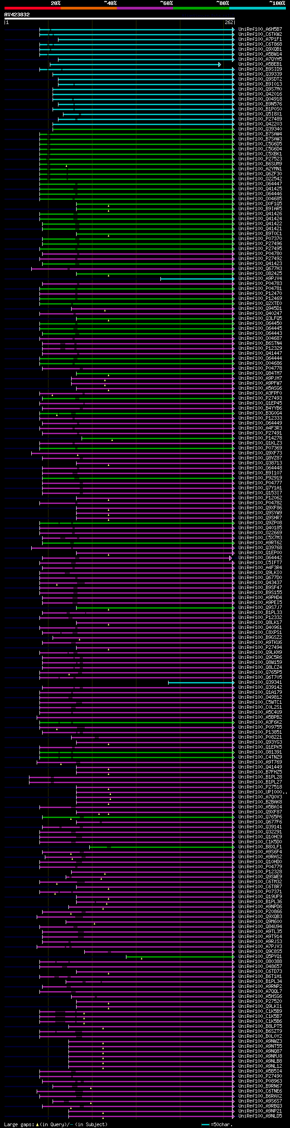The height and width of the screenshot is (1128, 290).
Task: Select the UniRef100_Q39339 label
Action: coord(260,74)
